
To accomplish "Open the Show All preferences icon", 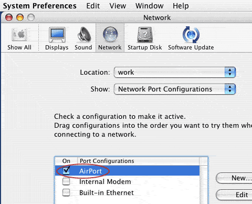I will click(x=19, y=39).
